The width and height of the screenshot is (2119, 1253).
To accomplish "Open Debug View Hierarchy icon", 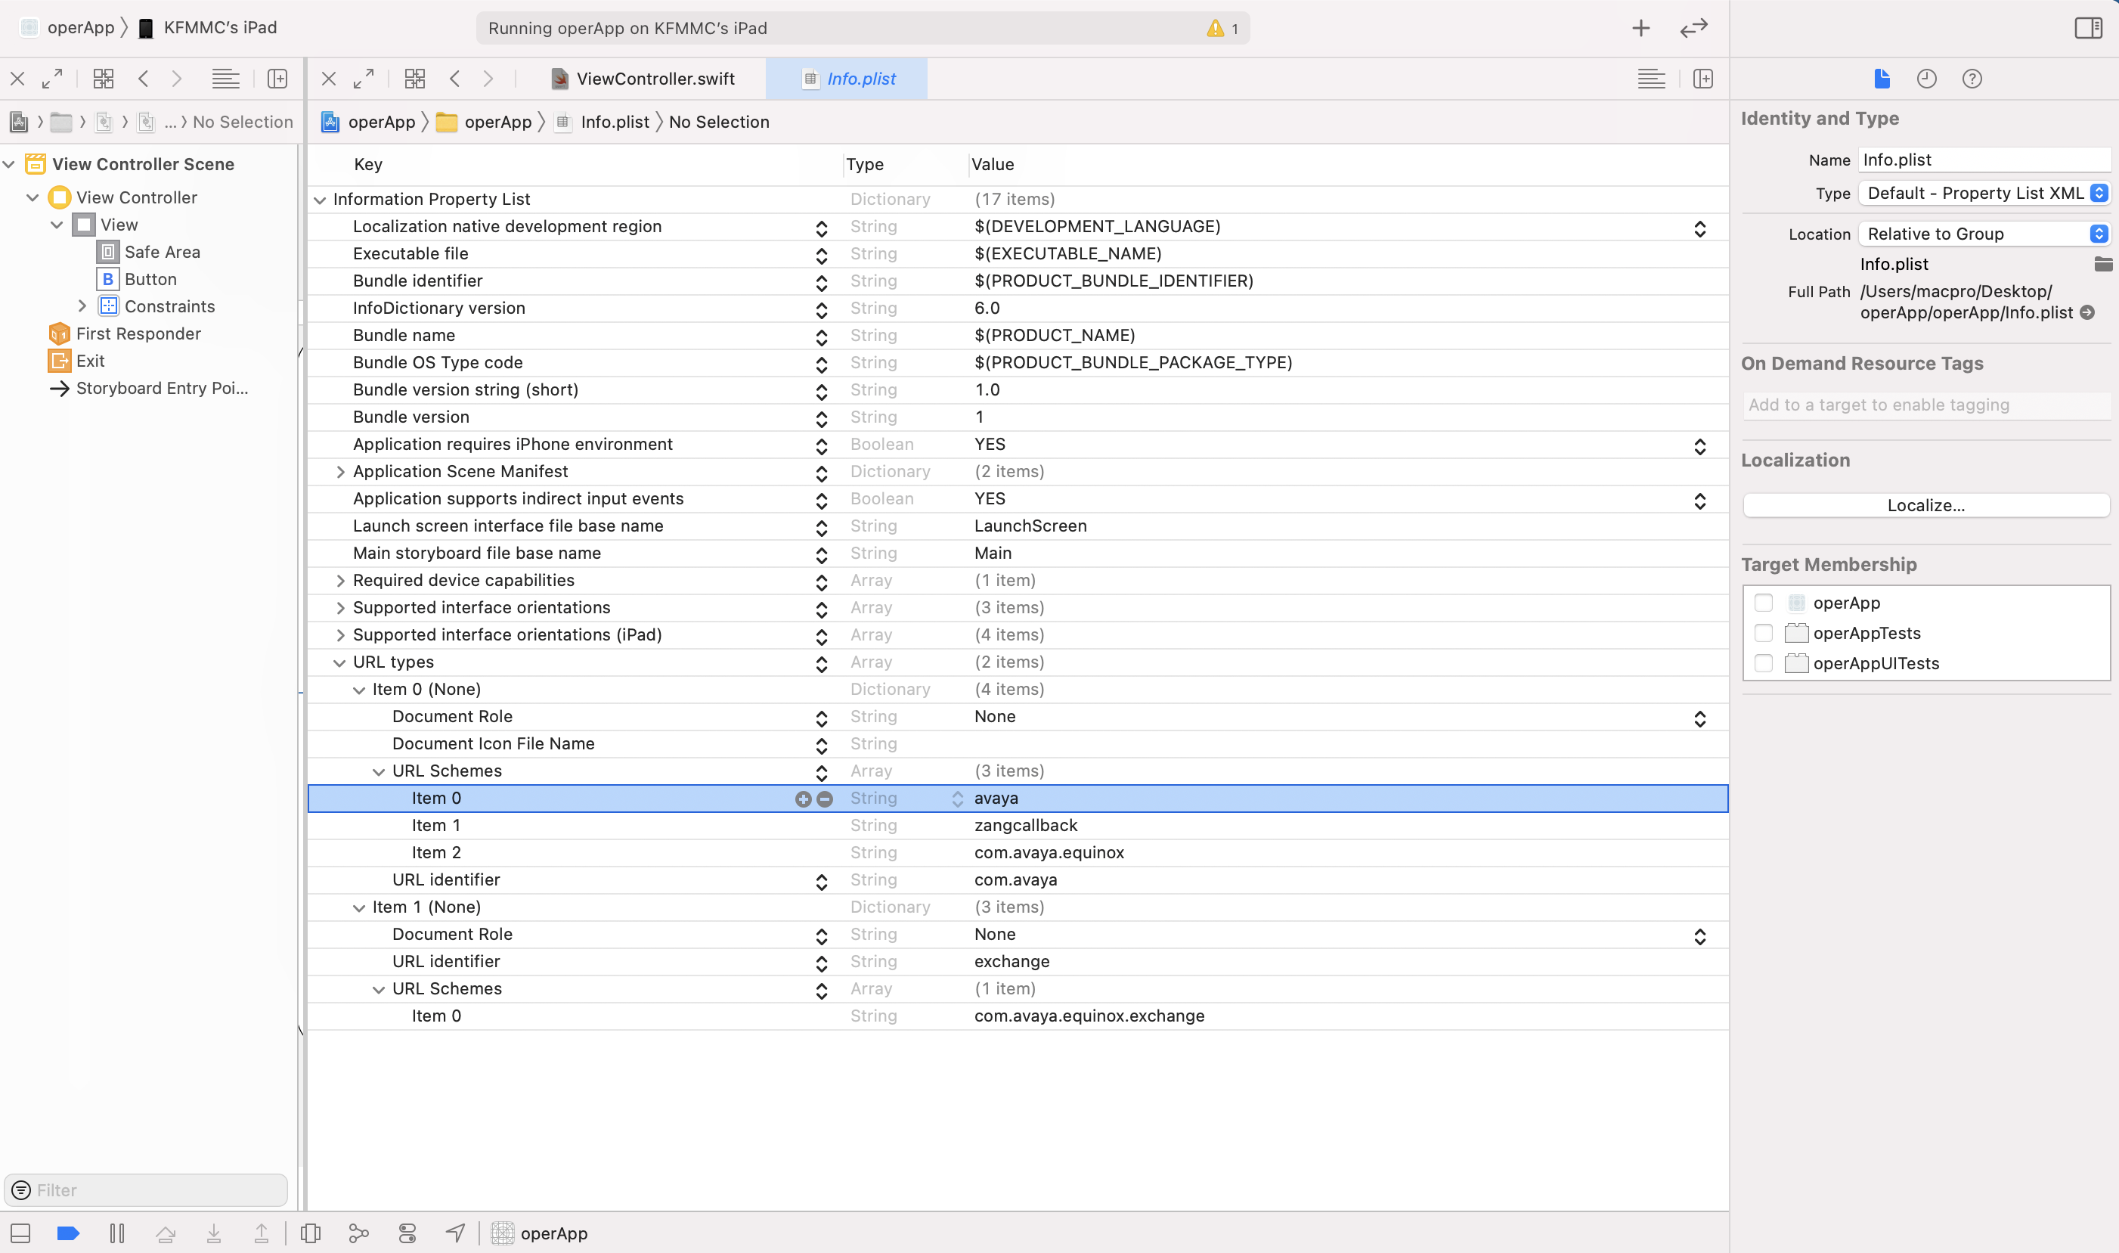I will click(x=311, y=1233).
